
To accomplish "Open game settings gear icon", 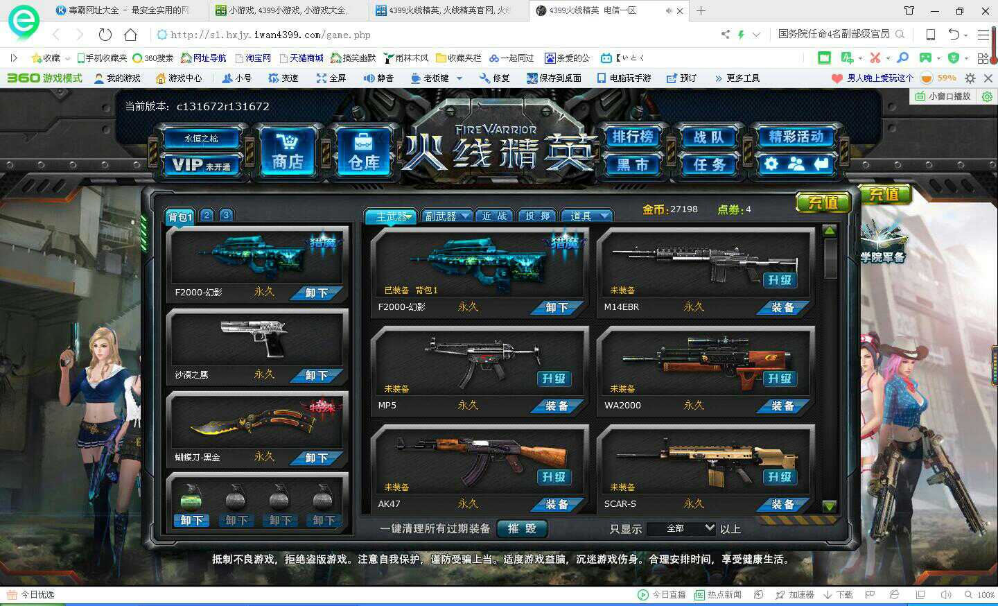I will (x=771, y=164).
